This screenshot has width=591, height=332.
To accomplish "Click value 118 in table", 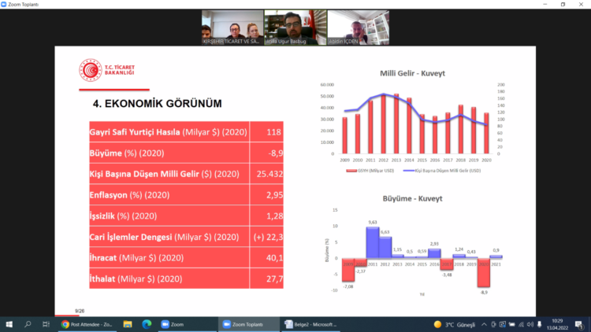I will tap(273, 132).
